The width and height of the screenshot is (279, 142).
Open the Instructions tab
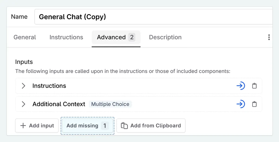point(66,37)
